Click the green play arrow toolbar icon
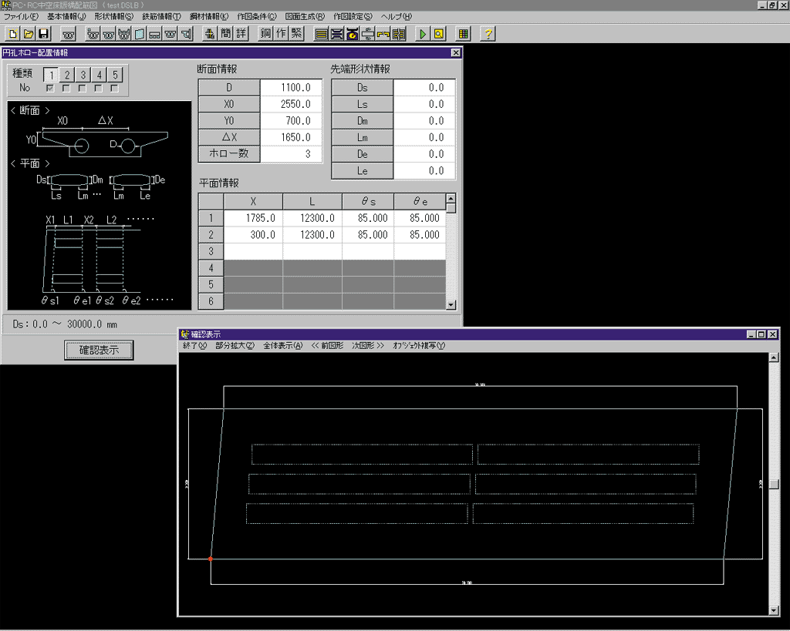 pyautogui.click(x=423, y=34)
